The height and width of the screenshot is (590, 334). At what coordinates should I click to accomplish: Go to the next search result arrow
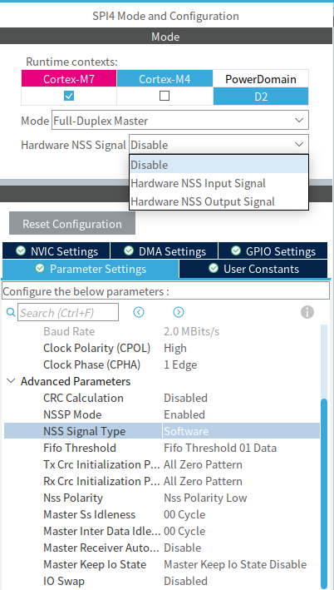tap(179, 312)
